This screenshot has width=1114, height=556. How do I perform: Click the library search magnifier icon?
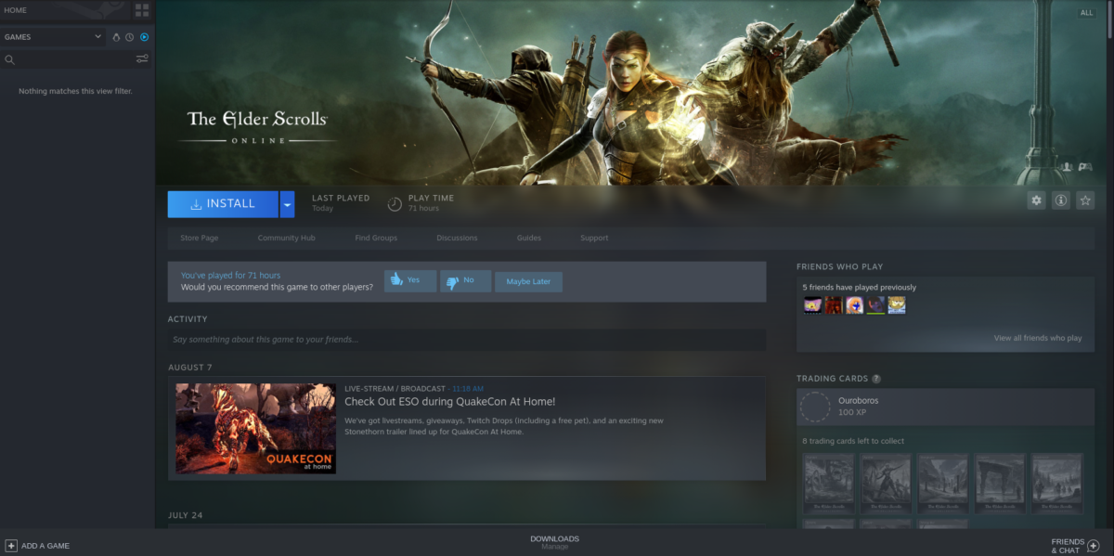point(10,59)
